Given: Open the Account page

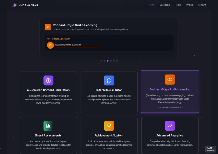Looking at the screenshot, I should click(x=202, y=5).
